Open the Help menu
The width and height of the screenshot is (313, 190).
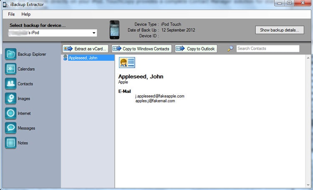(x=26, y=14)
